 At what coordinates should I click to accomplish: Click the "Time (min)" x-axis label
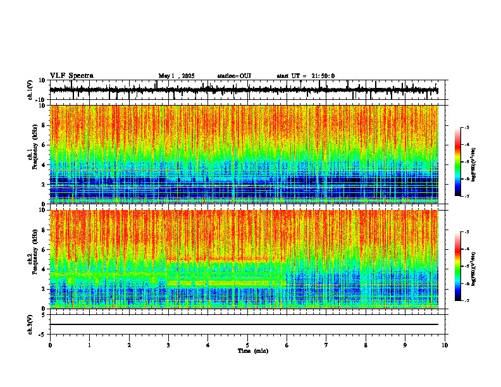click(x=253, y=351)
